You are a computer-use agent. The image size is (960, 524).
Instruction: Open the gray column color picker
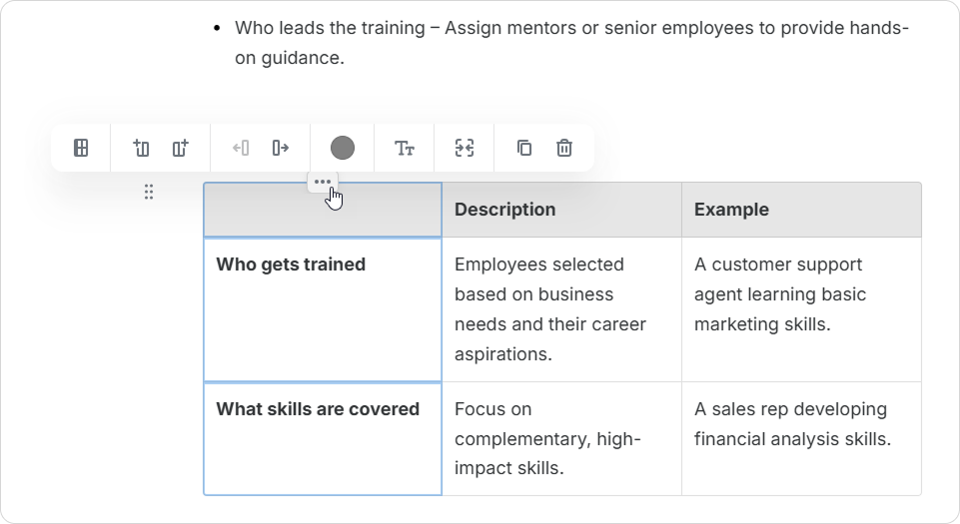pos(343,149)
